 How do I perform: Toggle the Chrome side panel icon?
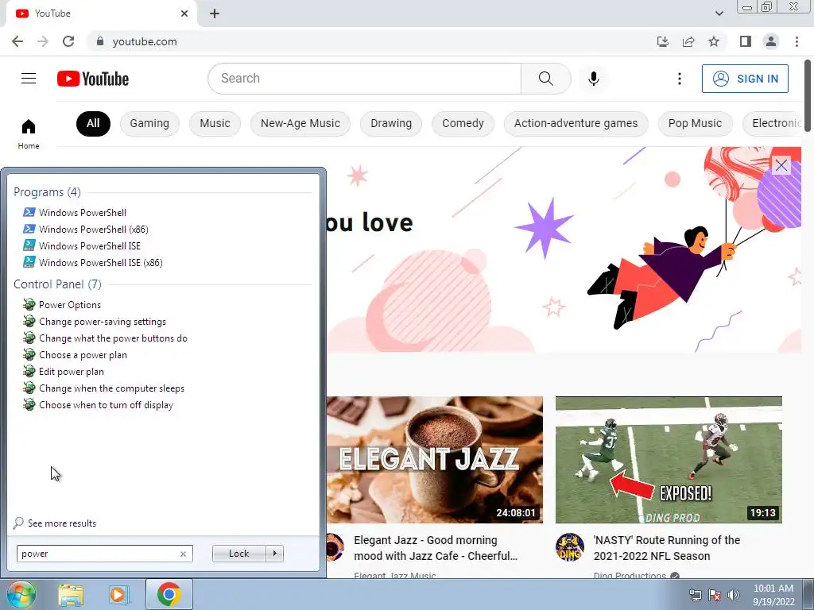[x=746, y=41]
